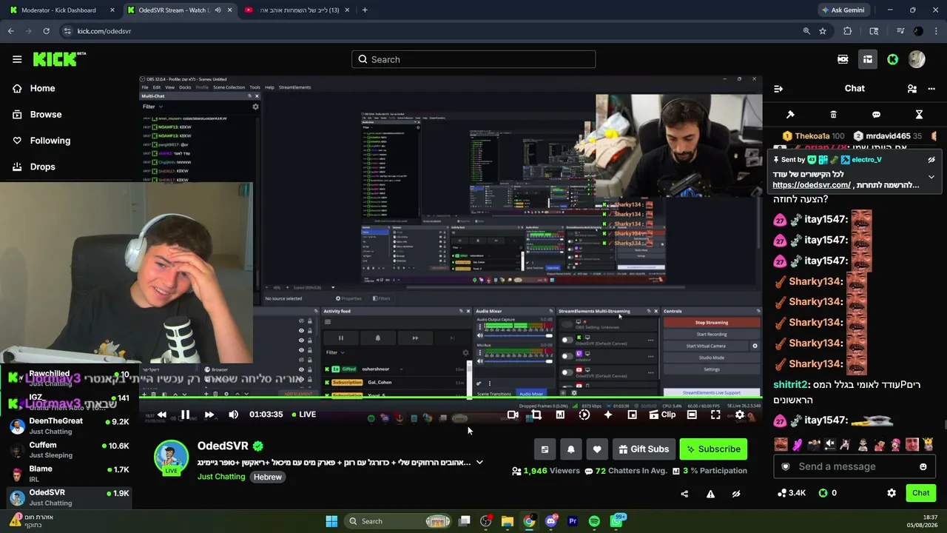Enter fullscreen video mode

pos(715,415)
